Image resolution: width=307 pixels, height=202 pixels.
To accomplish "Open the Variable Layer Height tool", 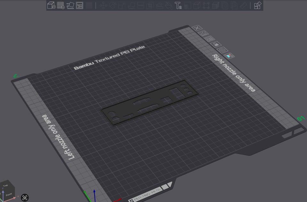I will 89,5.
